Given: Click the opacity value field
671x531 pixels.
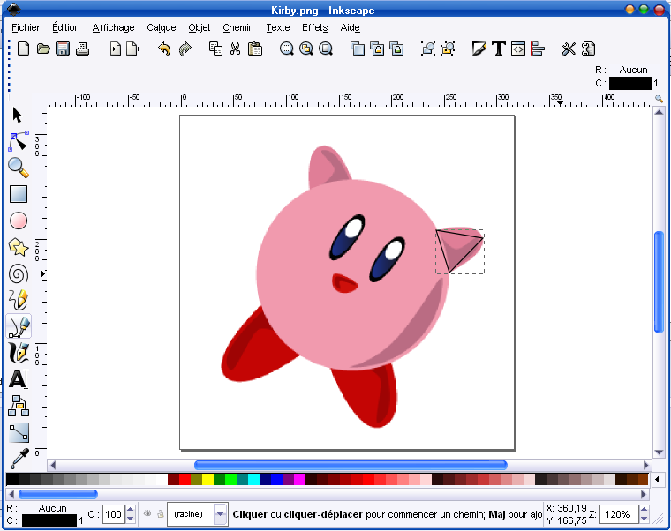Looking at the screenshot, I should (114, 514).
